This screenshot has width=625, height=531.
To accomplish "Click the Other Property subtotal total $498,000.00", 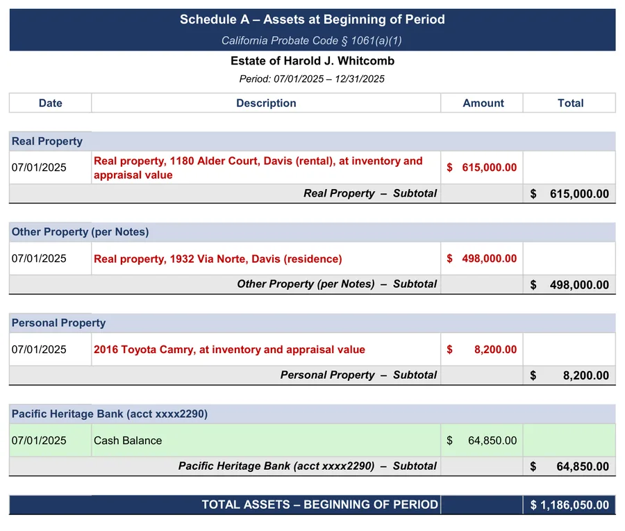I will (569, 285).
